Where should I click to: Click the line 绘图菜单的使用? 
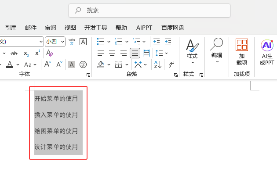click(56, 131)
